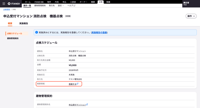Open ITANDI BB in the top menu

[x=39, y=2]
